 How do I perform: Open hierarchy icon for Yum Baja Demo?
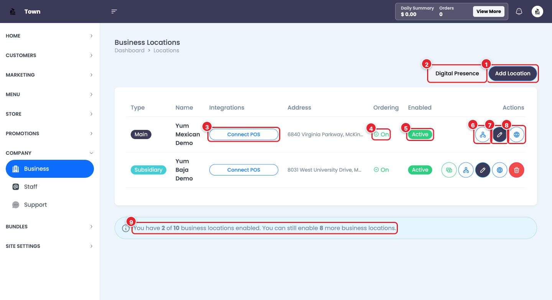[x=466, y=170]
